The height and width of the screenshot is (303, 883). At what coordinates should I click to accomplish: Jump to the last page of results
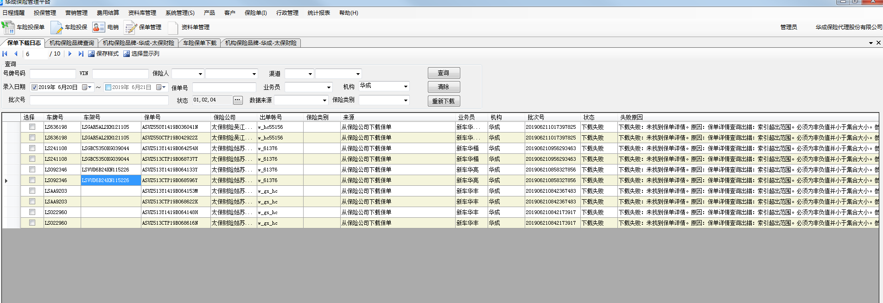[x=81, y=54]
